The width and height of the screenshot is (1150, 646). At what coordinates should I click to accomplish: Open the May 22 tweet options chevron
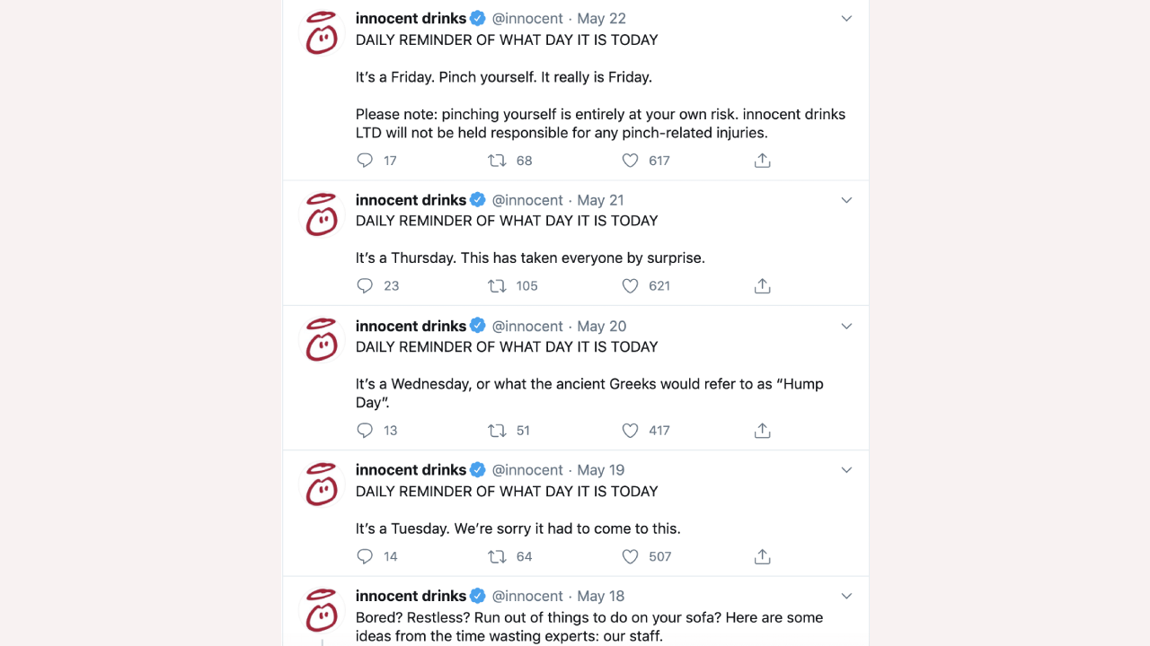point(846,19)
